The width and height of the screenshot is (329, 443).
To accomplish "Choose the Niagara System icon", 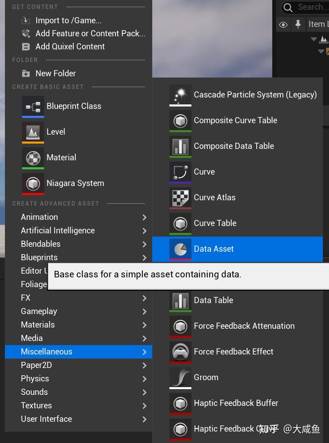I will click(x=33, y=184).
